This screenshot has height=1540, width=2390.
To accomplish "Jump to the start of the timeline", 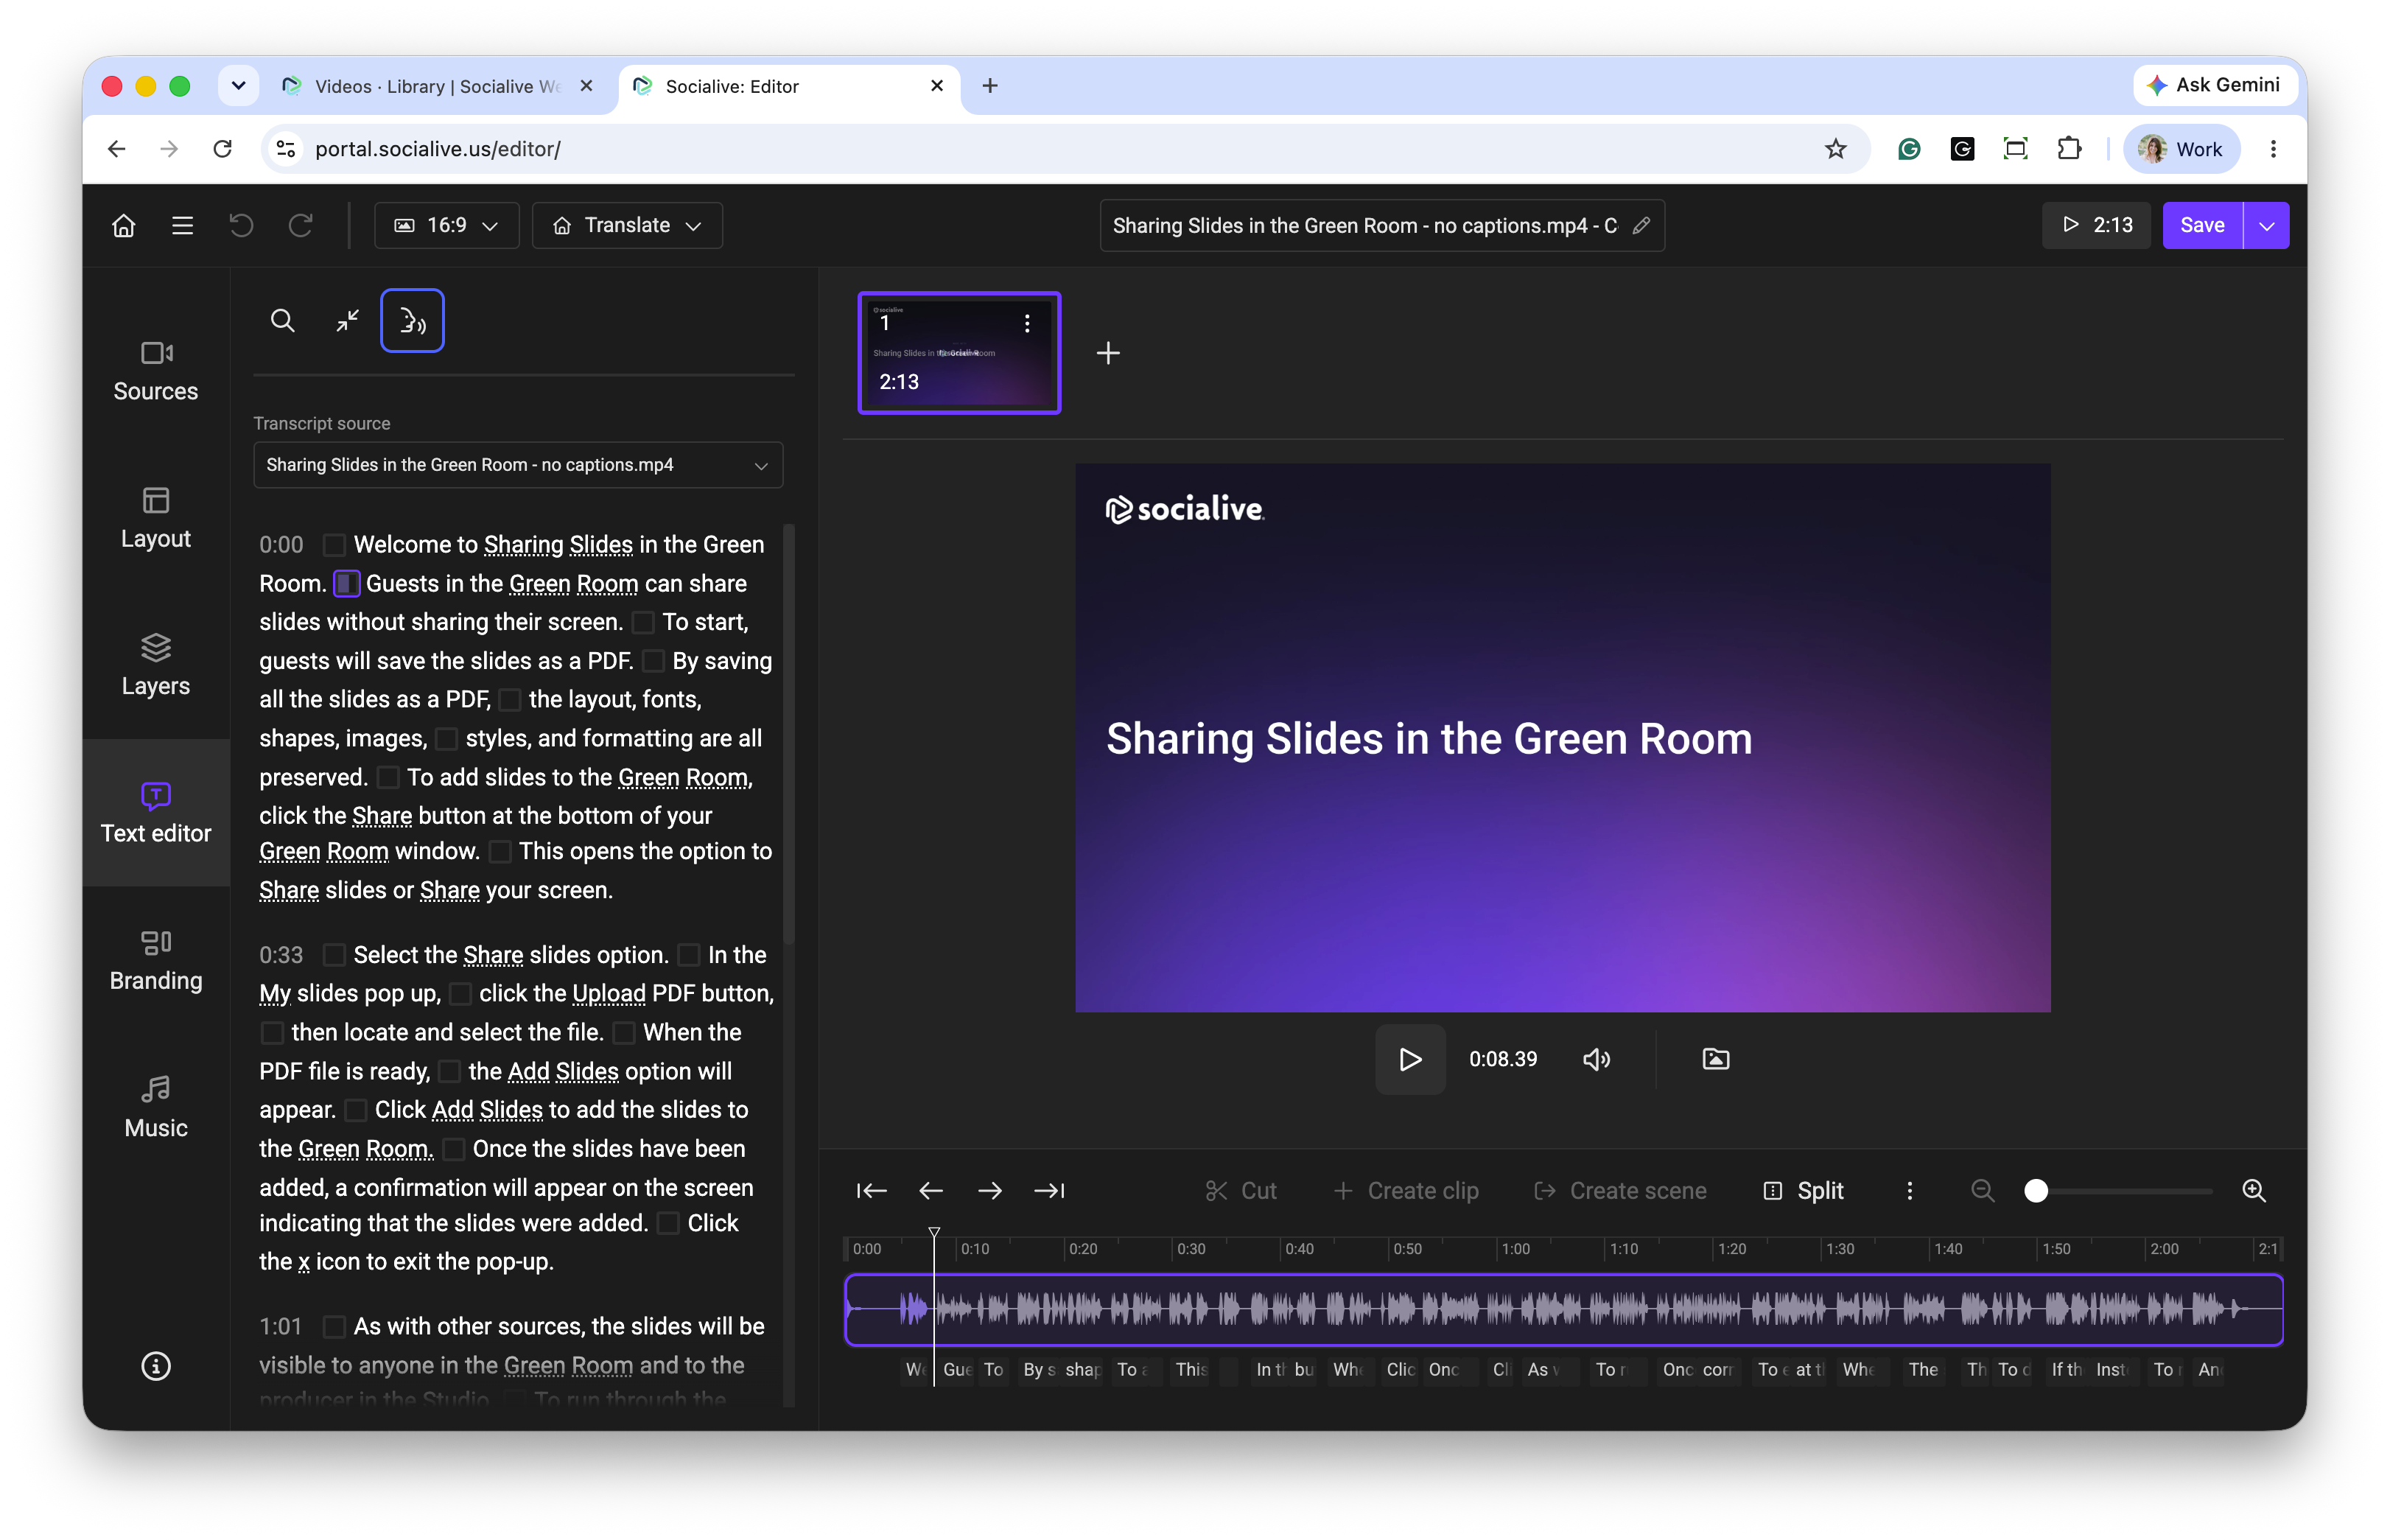I will click(872, 1191).
